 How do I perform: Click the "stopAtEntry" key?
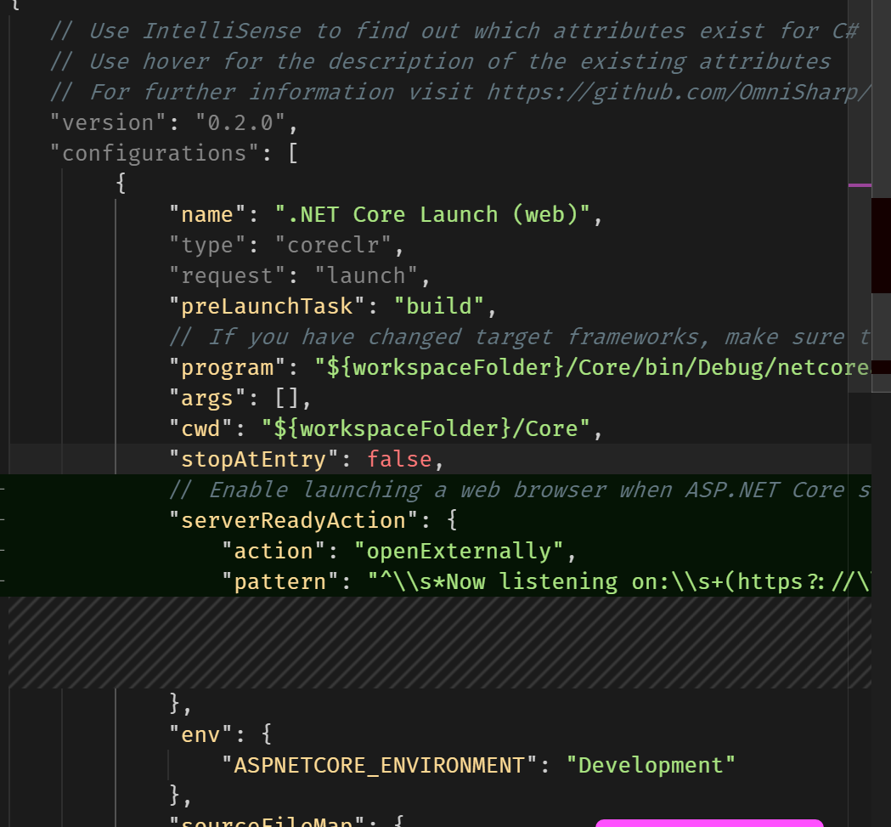254,460
